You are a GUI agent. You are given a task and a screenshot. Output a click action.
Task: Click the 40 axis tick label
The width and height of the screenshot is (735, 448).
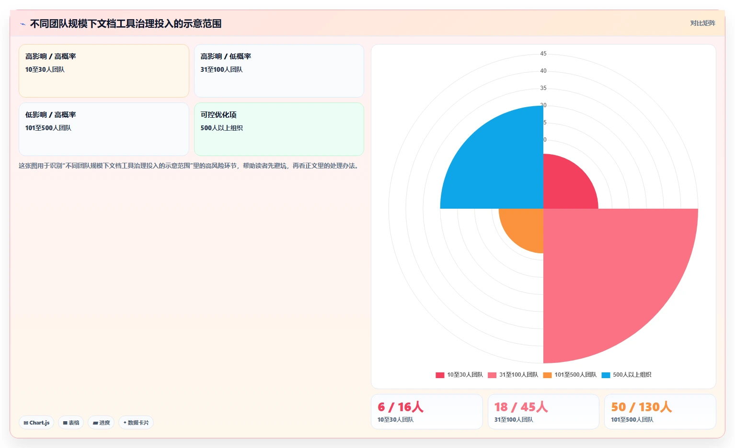click(x=543, y=71)
